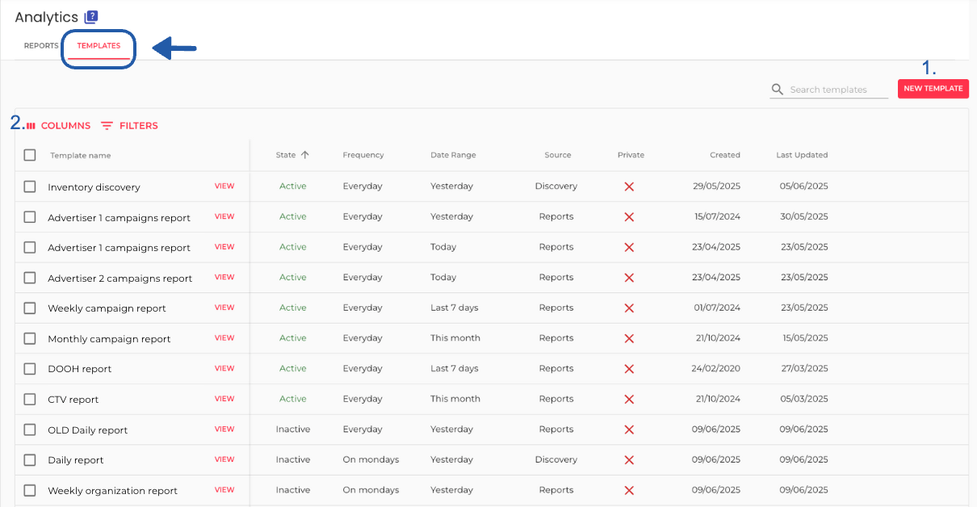The image size is (977, 507).
Task: Toggle the select-all templates checkbox
Action: 30,155
